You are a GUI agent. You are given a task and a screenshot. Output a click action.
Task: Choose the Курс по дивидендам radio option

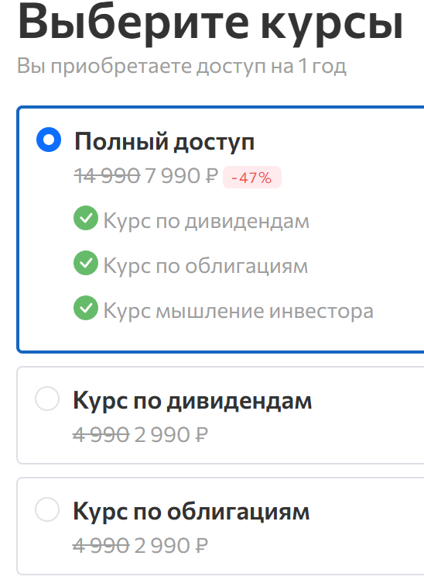pyautogui.click(x=47, y=399)
